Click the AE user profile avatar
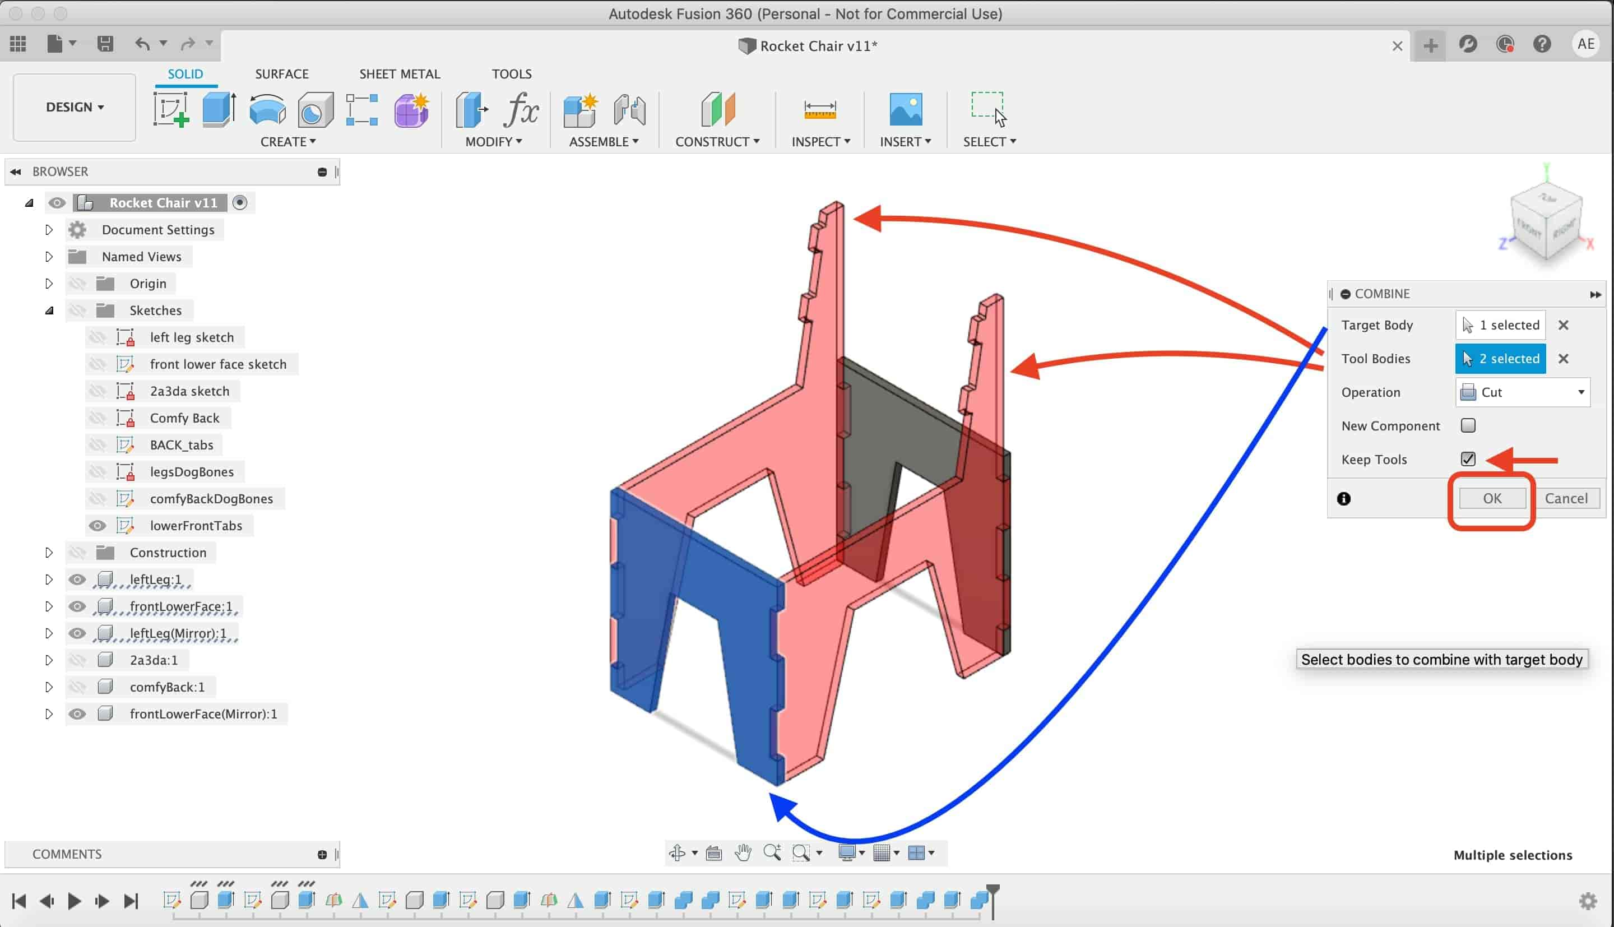This screenshot has height=927, width=1614. pyautogui.click(x=1585, y=44)
